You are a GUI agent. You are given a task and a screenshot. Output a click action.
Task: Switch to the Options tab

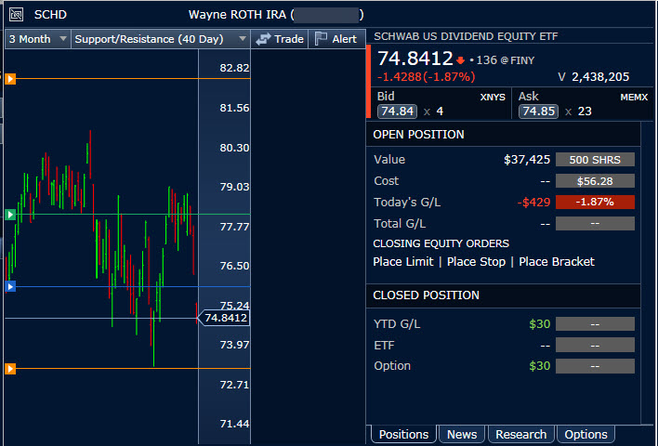pyautogui.click(x=586, y=434)
